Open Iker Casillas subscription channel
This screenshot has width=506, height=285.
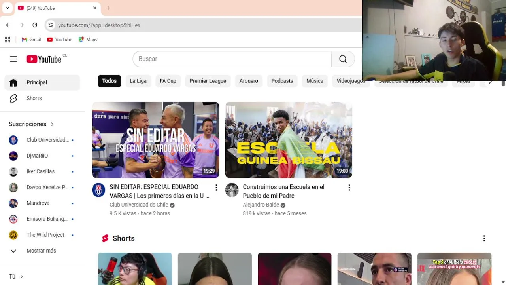point(42,171)
